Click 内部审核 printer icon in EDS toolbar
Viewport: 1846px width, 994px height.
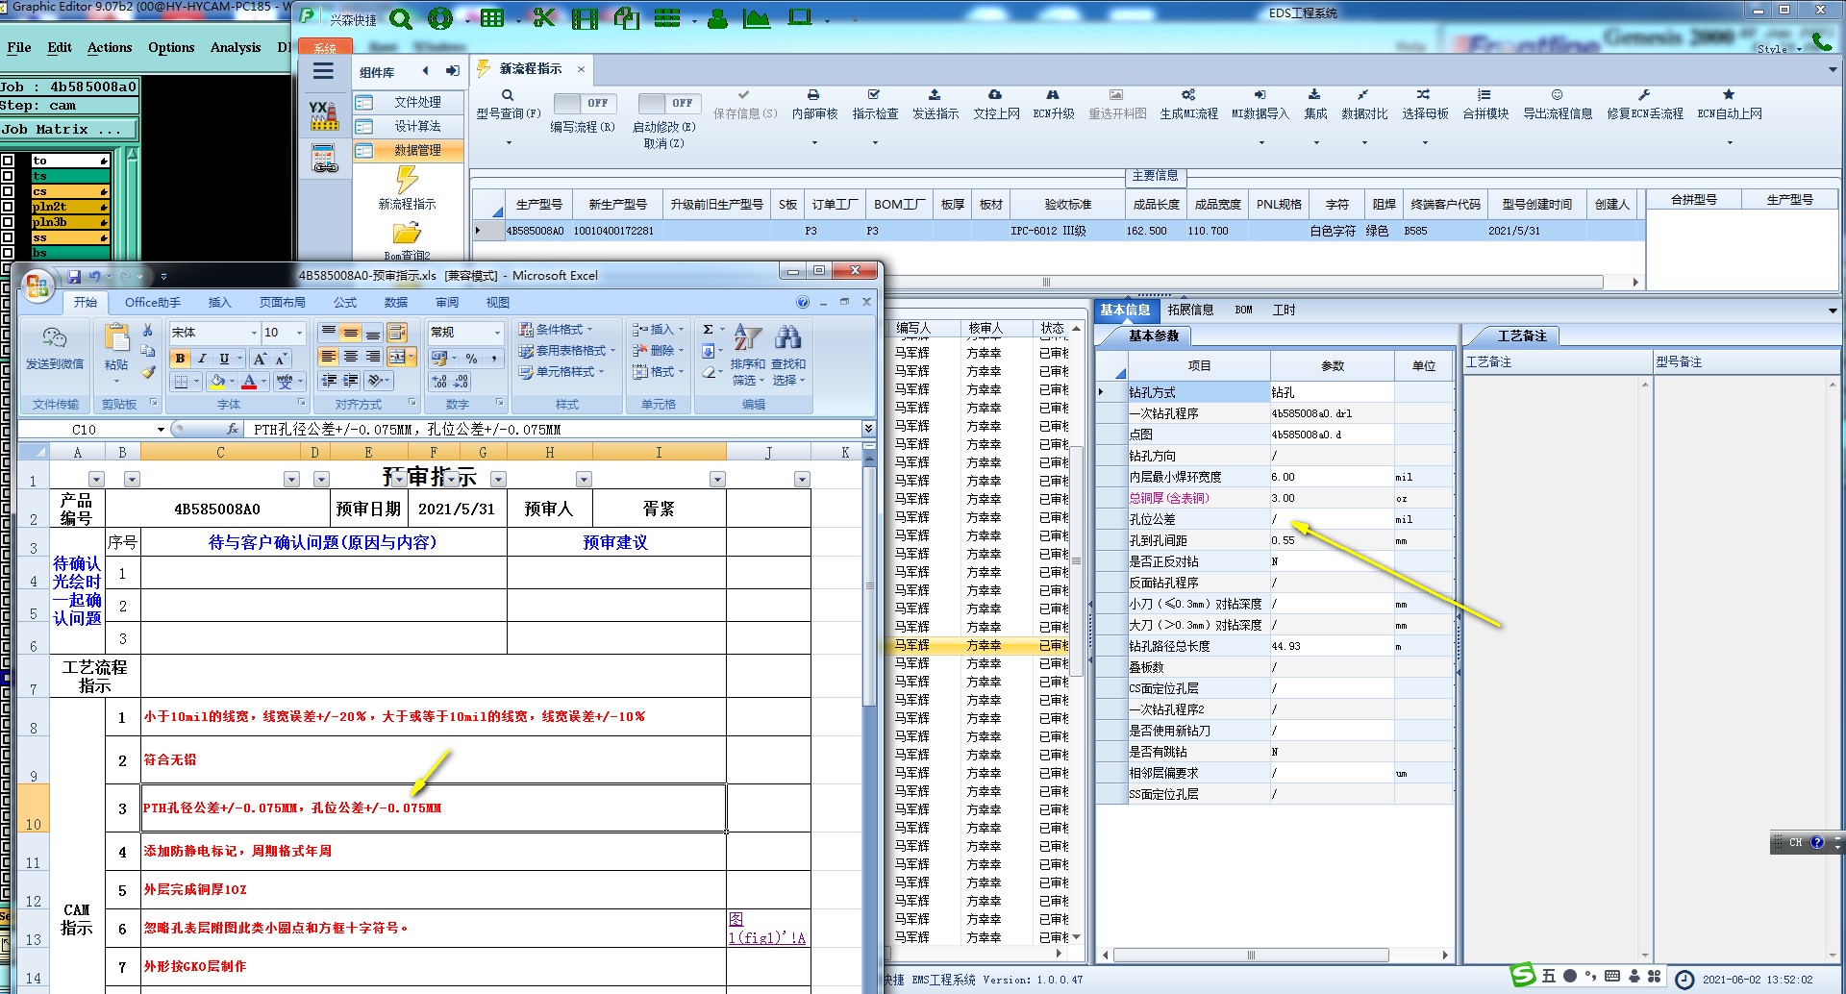(813, 95)
